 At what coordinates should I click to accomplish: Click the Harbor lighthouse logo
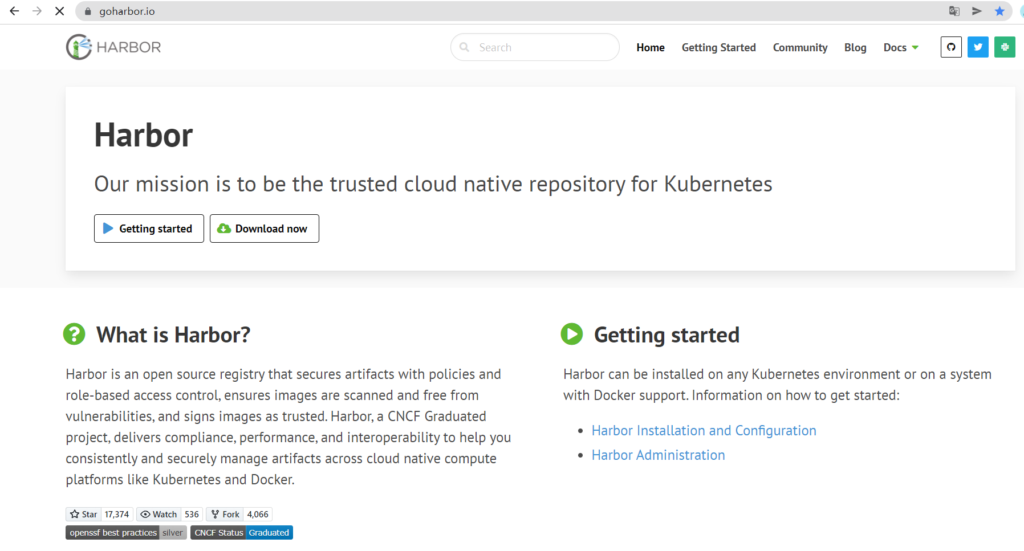coord(113,47)
